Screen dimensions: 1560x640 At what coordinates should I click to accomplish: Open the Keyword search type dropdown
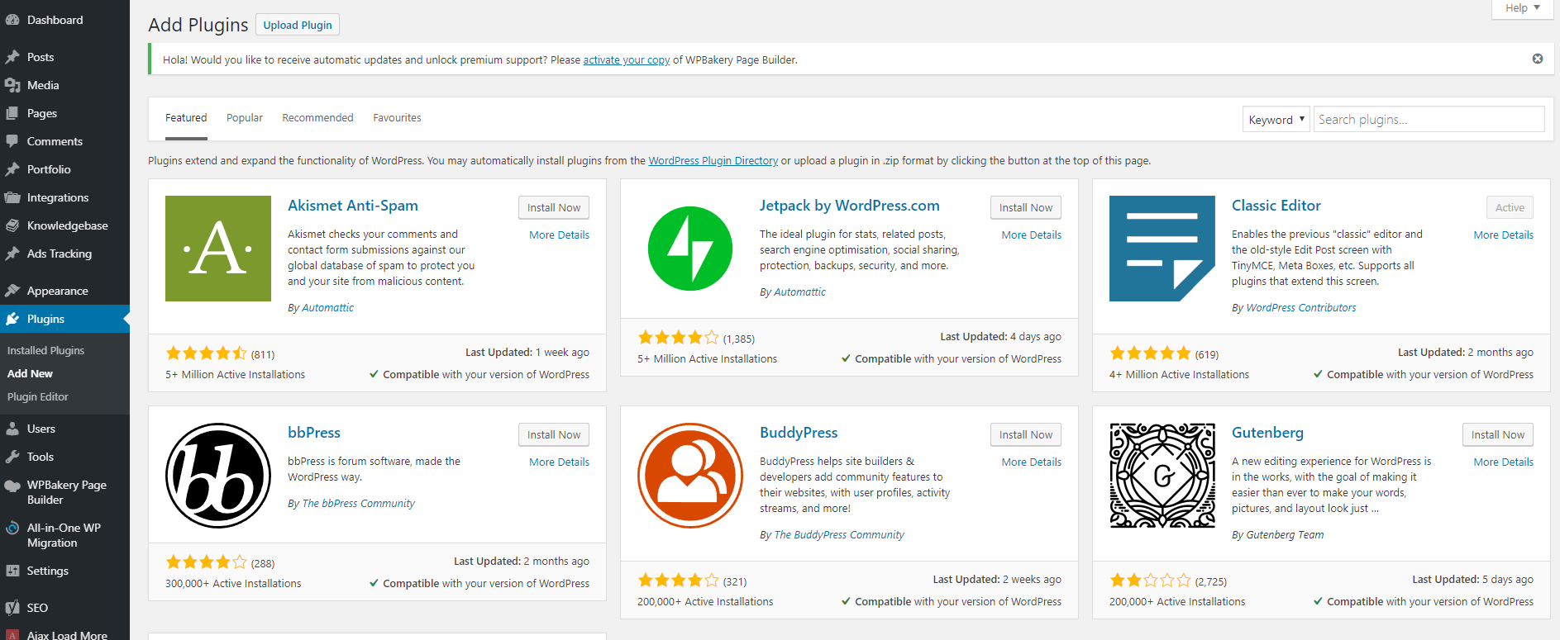pos(1276,119)
